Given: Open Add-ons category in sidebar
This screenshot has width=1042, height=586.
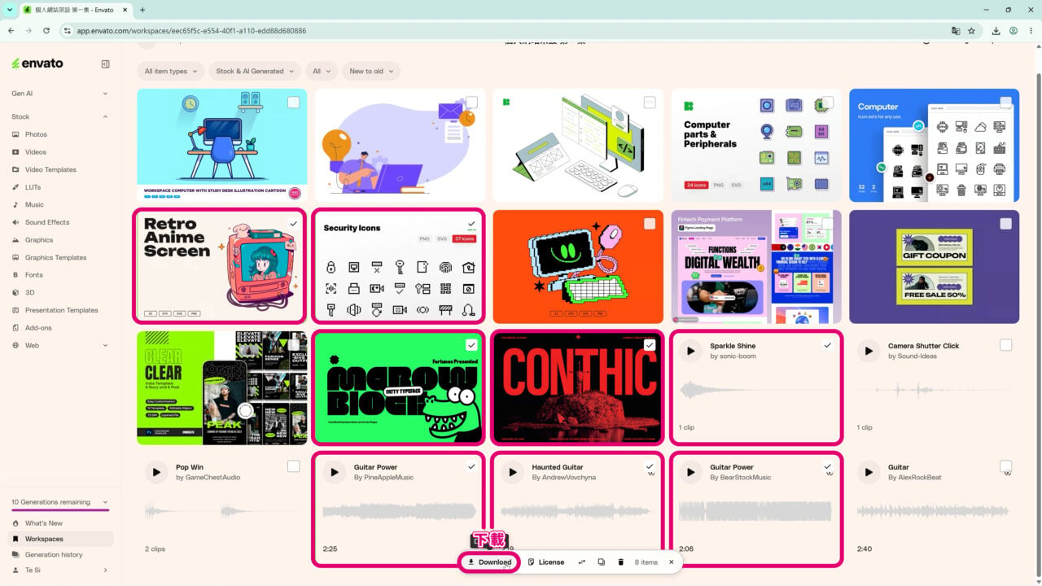Looking at the screenshot, I should (x=38, y=328).
